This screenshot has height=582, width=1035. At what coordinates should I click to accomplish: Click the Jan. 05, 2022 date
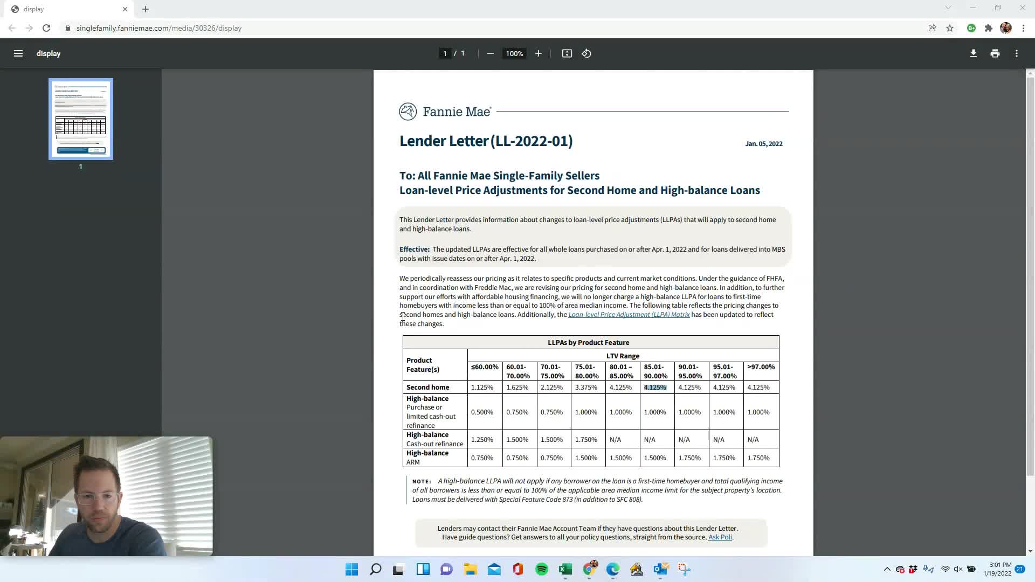click(764, 144)
